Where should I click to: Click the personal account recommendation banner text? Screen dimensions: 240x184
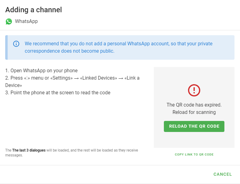point(118,47)
